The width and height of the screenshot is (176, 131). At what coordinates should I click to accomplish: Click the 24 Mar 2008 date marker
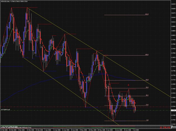pyautogui.click(x=39, y=130)
